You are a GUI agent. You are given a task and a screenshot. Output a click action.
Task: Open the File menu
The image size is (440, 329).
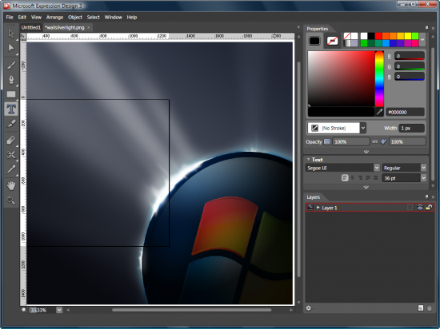click(10, 17)
